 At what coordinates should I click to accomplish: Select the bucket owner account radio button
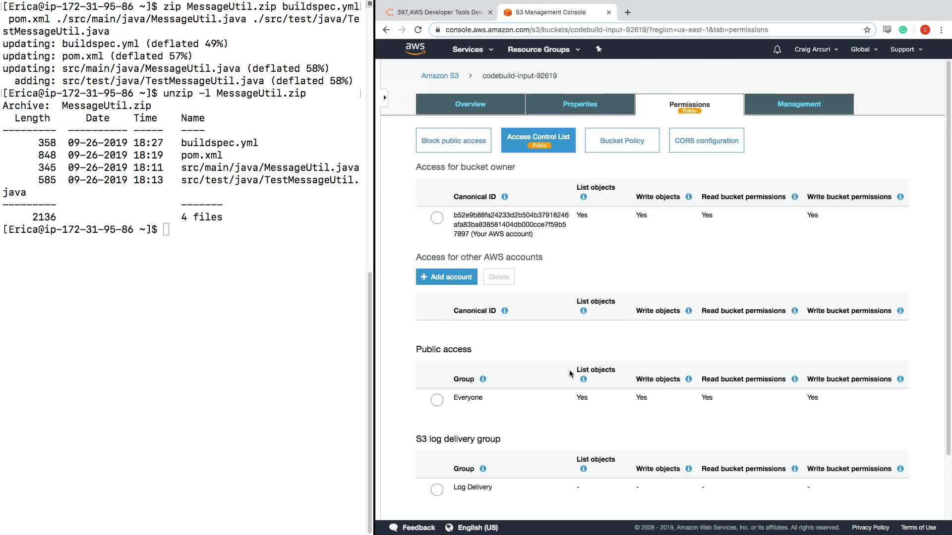tap(437, 217)
